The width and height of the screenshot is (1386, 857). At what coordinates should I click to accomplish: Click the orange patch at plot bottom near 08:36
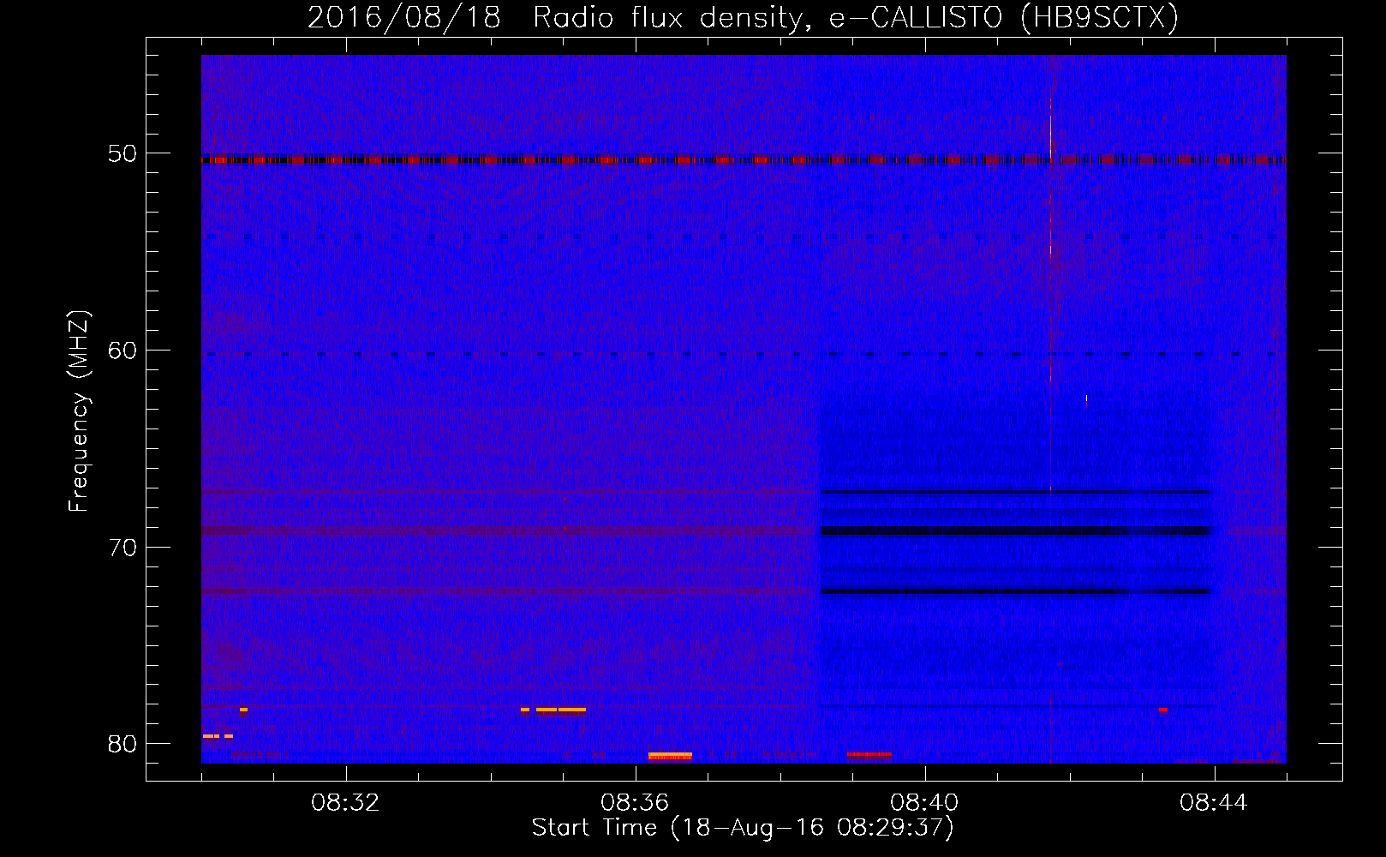pos(670,756)
